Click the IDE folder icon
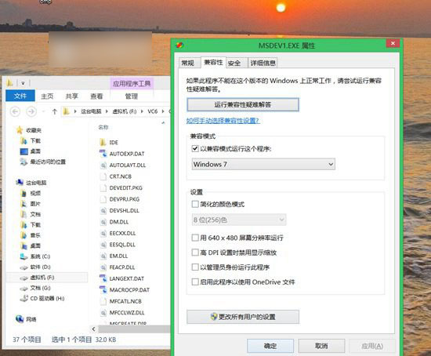This screenshot has width=431, height=356. 103,142
